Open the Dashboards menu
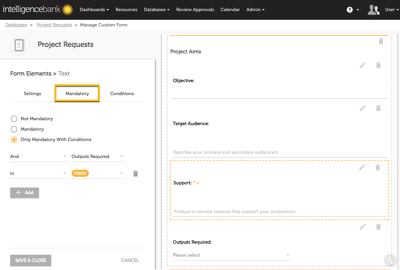 pos(94,10)
